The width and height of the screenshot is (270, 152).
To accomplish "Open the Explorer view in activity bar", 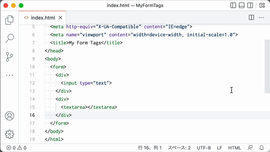I will pyautogui.click(x=9, y=20).
